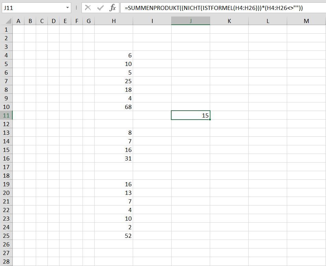Click cell H15 containing 16

[114, 150]
